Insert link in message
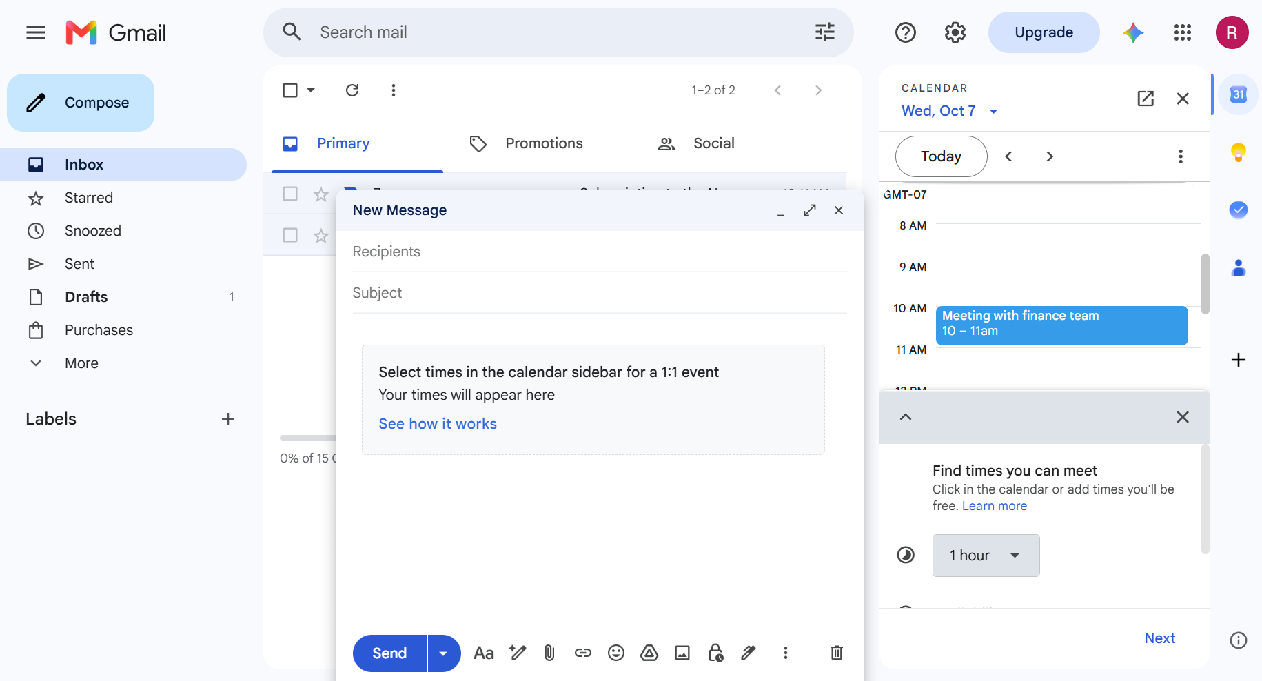This screenshot has width=1262, height=681. click(583, 653)
